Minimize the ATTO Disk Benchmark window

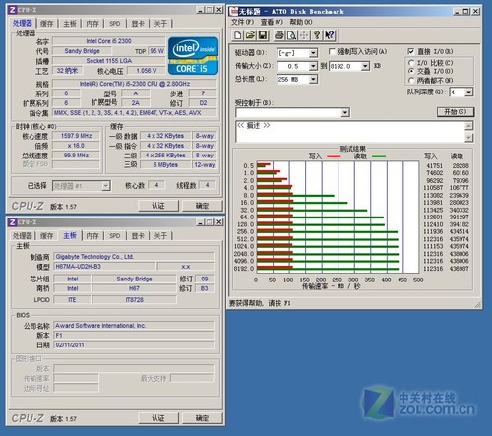(x=457, y=12)
